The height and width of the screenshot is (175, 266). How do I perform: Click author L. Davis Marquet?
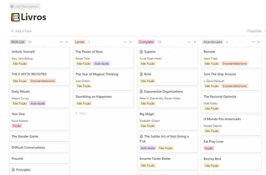tap(214, 81)
